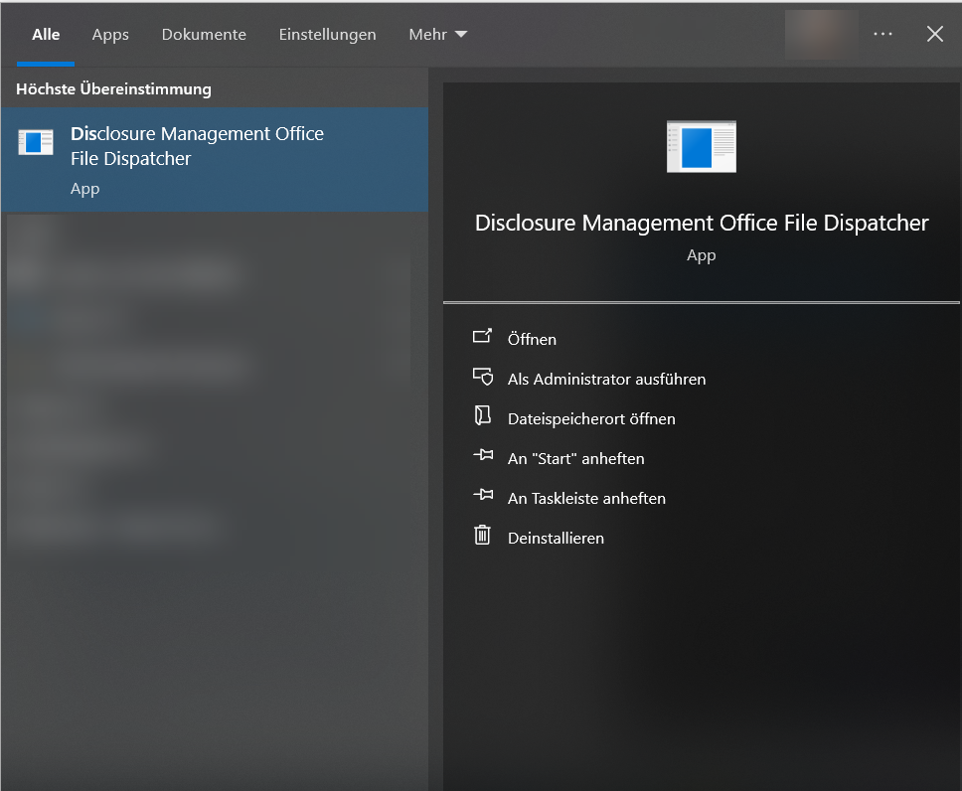Expand the "Mehr" dropdown
Viewport: 962px width, 791px height.
point(437,34)
